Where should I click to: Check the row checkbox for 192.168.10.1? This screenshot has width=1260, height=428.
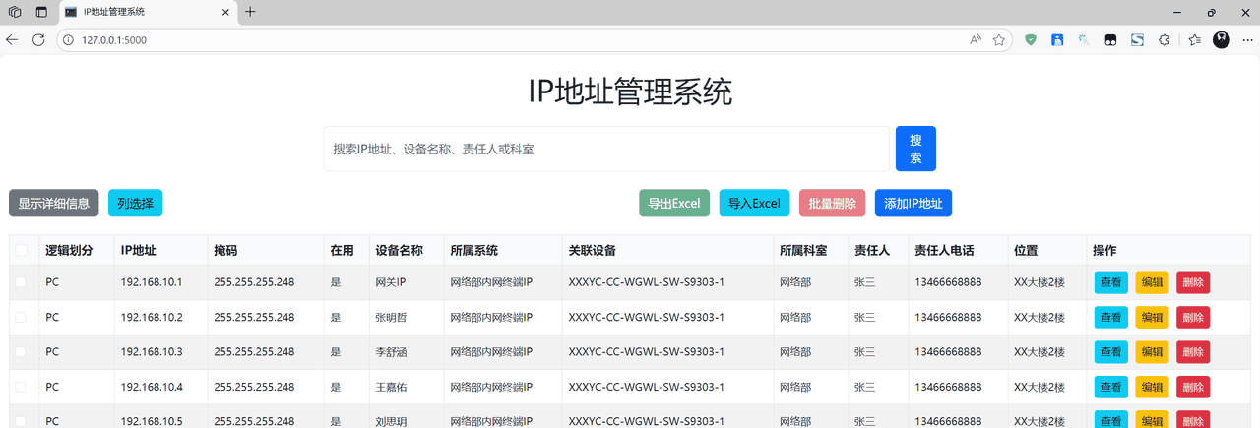coord(22,282)
